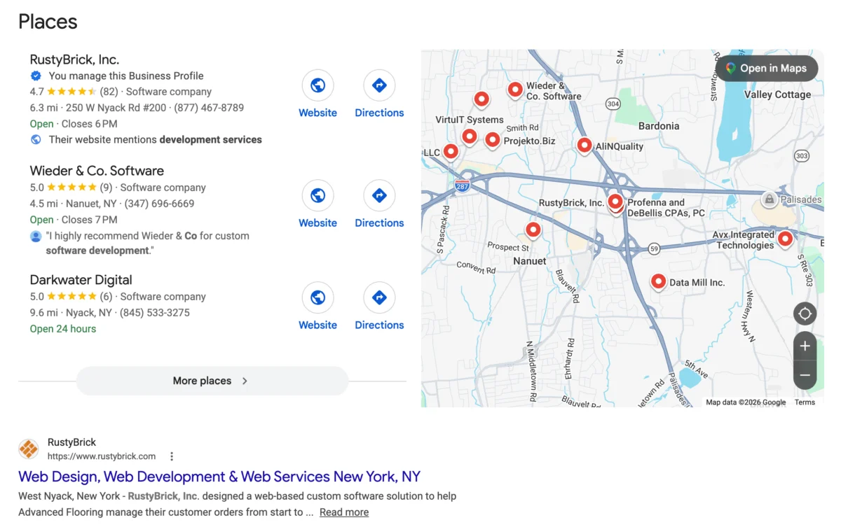Open RustyBrick website globe icon
This screenshot has width=841, height=527.
click(x=317, y=85)
